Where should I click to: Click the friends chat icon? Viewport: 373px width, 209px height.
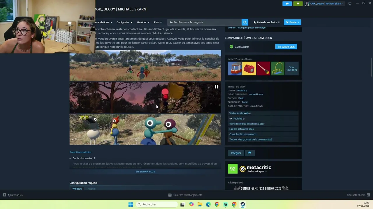tap(368, 195)
